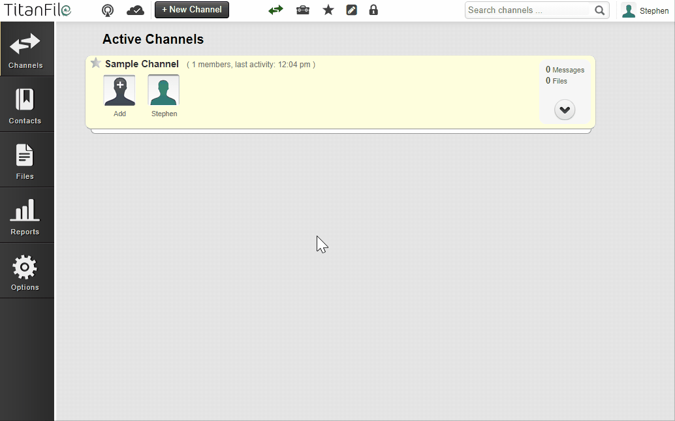Click the edit pencil icon in top bar

pyautogui.click(x=352, y=10)
